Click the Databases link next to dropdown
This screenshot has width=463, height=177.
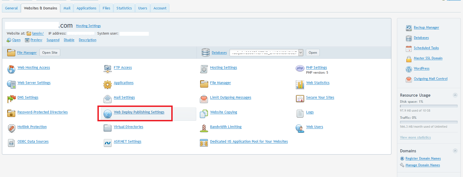click(x=219, y=53)
